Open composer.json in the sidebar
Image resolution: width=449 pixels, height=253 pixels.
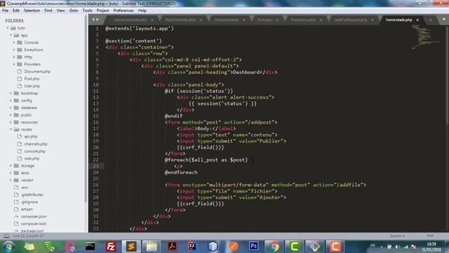(x=34, y=216)
